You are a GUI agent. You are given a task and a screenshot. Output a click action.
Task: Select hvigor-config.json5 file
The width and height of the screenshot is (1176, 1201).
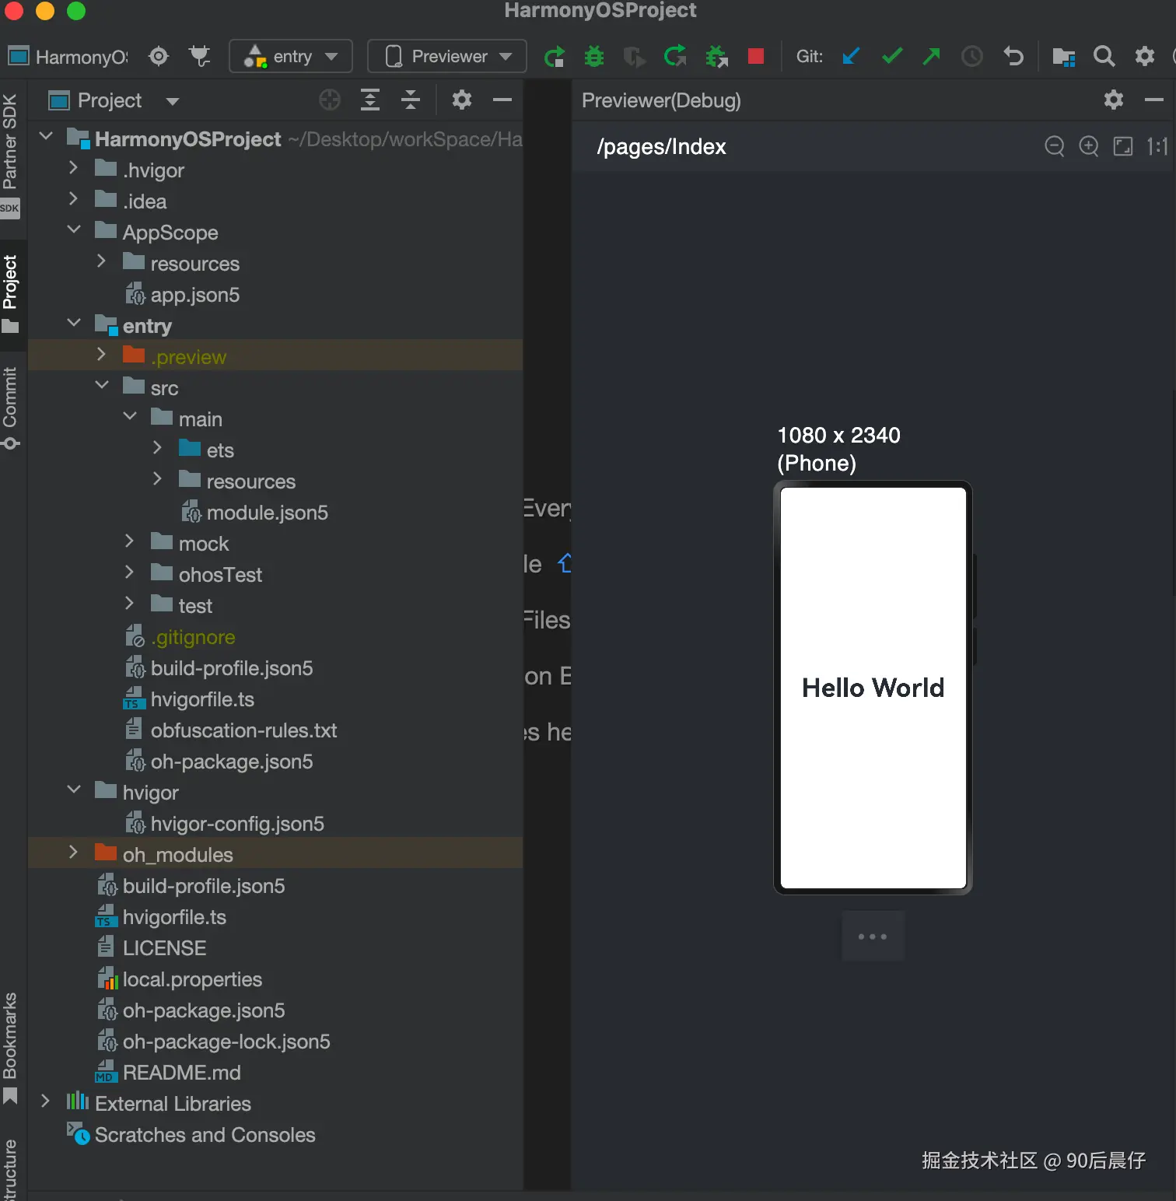[x=224, y=824]
